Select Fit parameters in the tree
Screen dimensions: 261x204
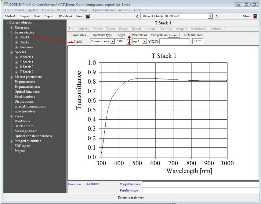(x=25, y=82)
